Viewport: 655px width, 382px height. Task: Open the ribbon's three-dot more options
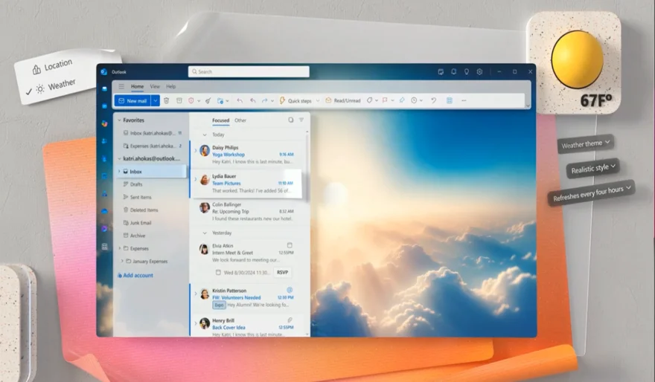click(464, 100)
